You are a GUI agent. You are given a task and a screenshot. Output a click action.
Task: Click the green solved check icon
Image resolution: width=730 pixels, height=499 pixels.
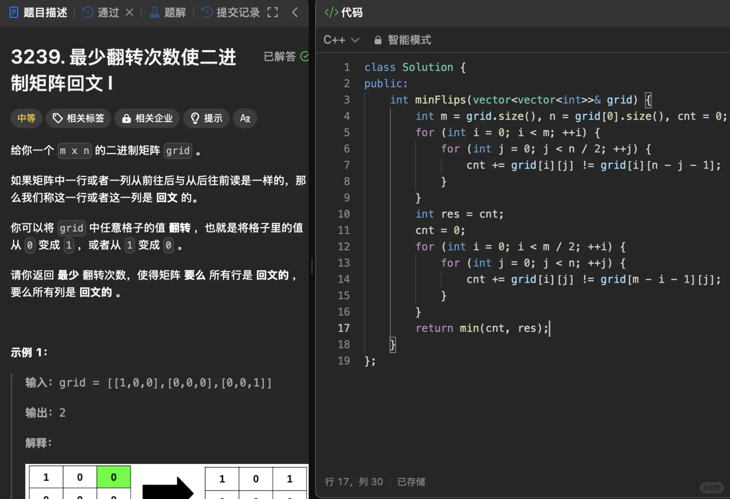point(304,56)
